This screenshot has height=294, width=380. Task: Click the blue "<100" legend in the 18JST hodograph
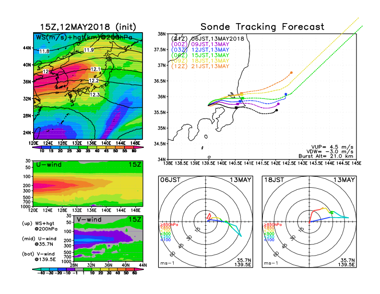click(269, 240)
